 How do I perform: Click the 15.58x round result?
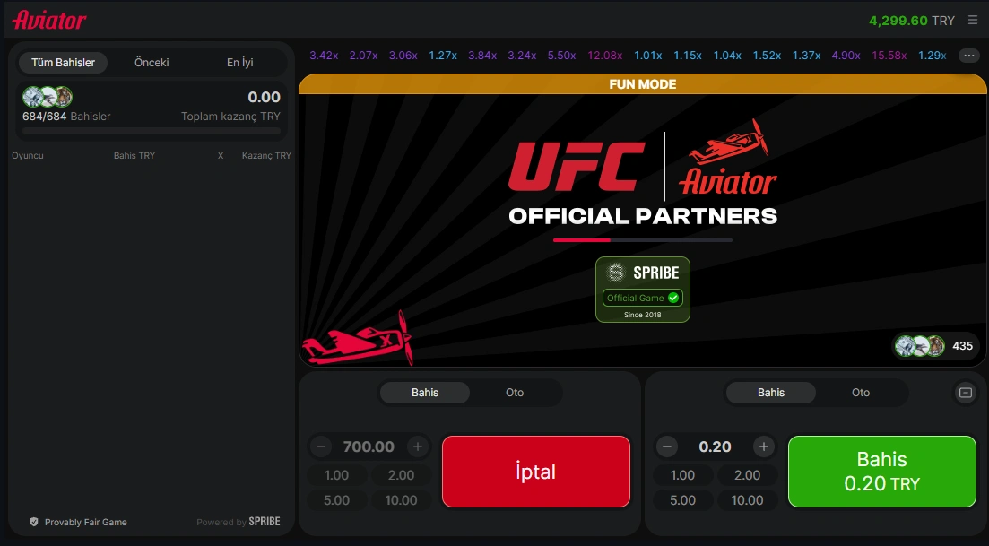pyautogui.click(x=889, y=56)
